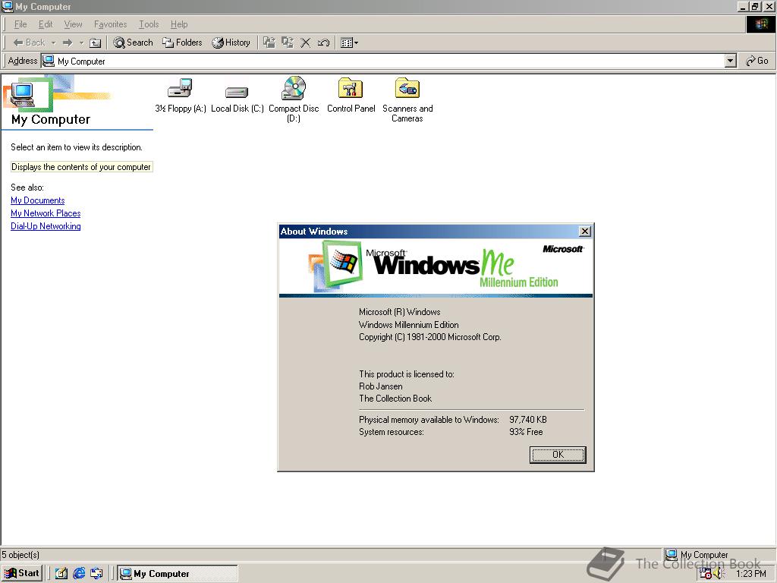Click the 1:23 PM clock
The height and width of the screenshot is (583, 777).
(750, 574)
